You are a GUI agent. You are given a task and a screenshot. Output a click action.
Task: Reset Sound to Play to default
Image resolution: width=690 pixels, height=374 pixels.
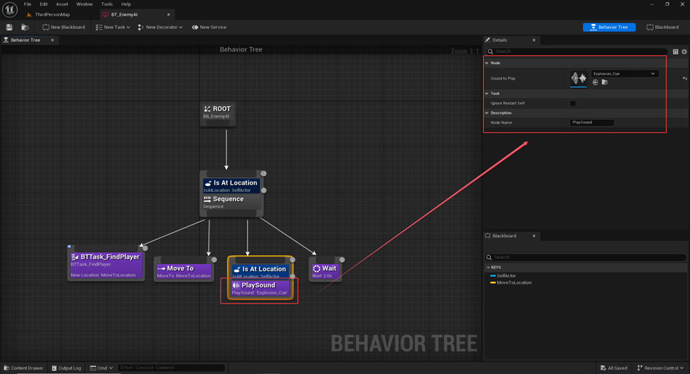pos(685,79)
